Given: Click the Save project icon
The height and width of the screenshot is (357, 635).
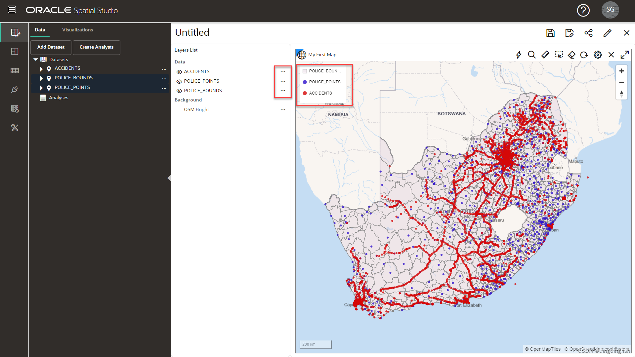Looking at the screenshot, I should pos(550,33).
